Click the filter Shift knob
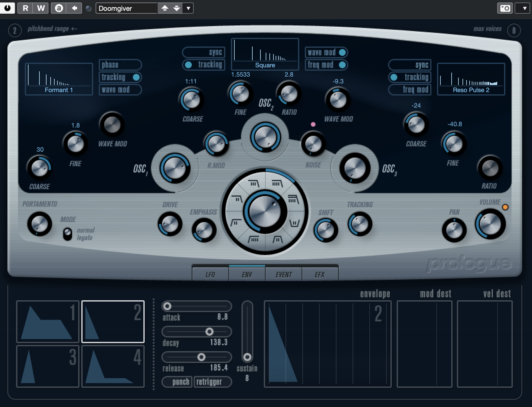This screenshot has width=532, height=407. coord(326,230)
